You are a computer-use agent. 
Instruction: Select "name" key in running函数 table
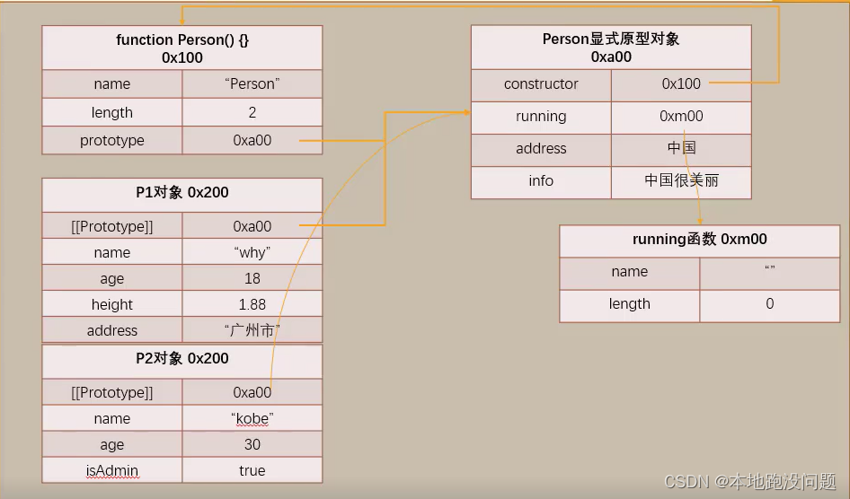629,274
